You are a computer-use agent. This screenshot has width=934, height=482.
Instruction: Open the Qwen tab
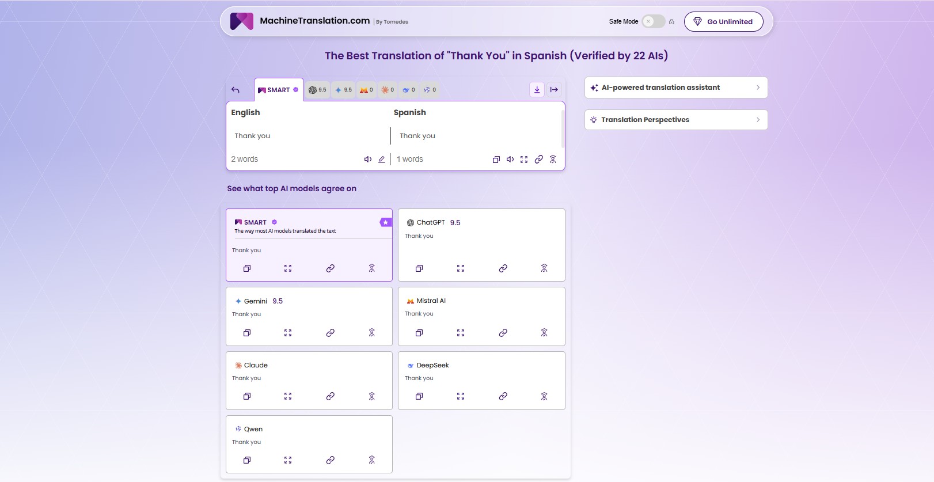[430, 90]
